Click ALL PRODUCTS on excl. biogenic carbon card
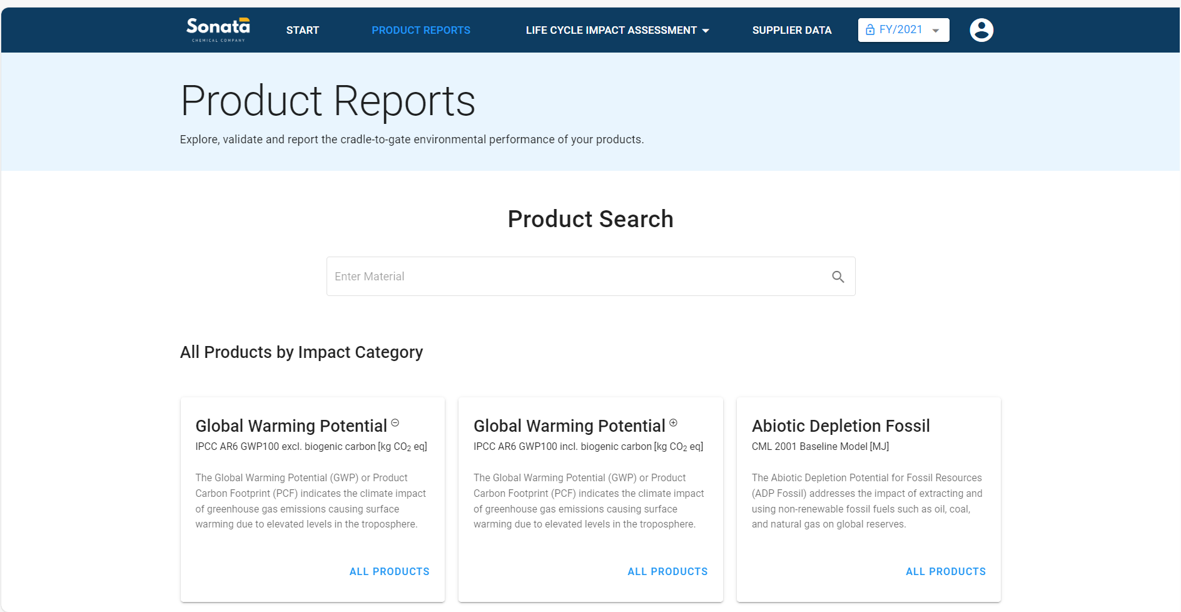The height and width of the screenshot is (612, 1181). 389,571
